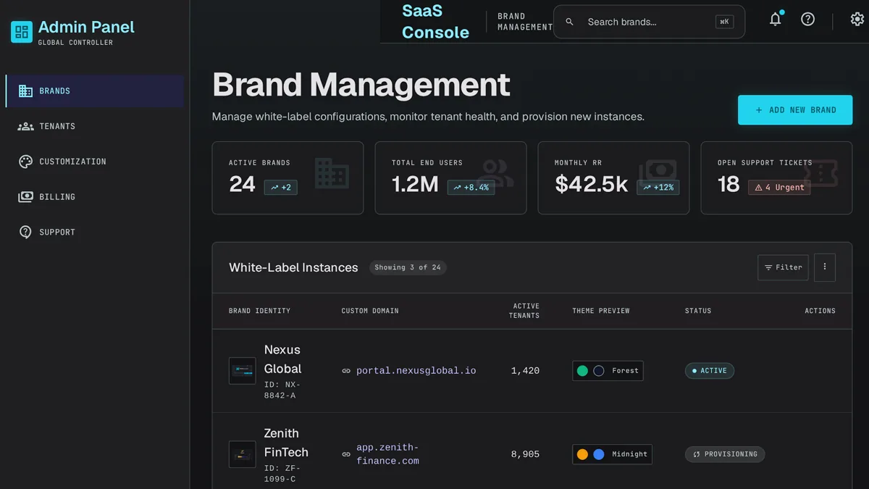The height and width of the screenshot is (489, 869).
Task: Click the White-Label Instances heading
Action: (x=293, y=267)
